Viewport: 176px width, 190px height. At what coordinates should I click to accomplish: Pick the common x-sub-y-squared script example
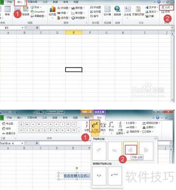click(99, 176)
